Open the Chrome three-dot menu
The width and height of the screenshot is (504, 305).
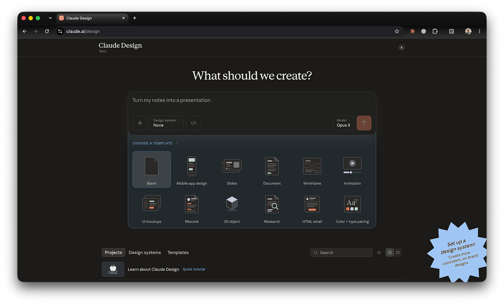[x=479, y=31]
